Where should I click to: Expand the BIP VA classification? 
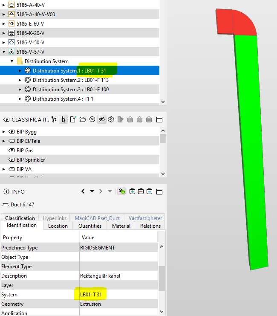[4, 169]
